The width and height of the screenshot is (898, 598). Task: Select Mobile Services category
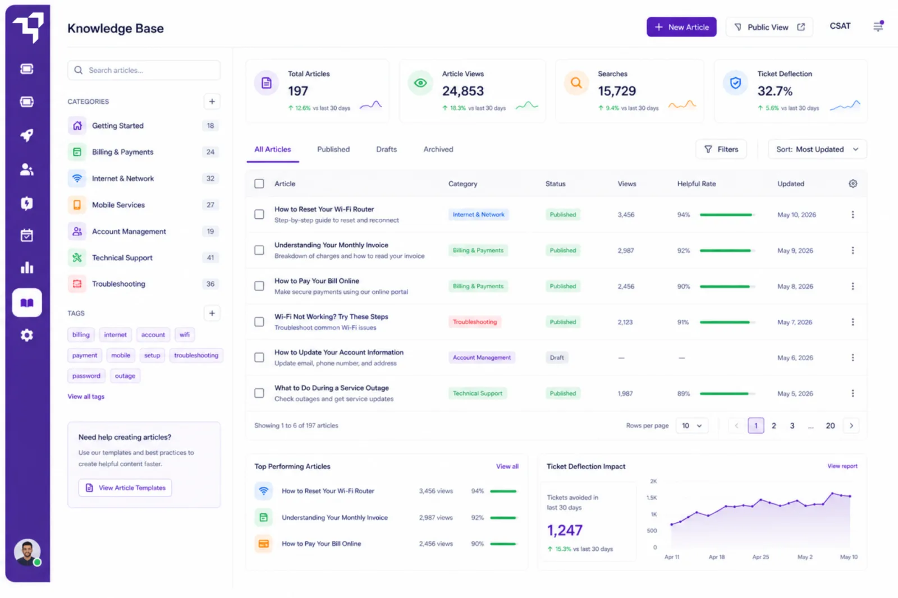143,205
